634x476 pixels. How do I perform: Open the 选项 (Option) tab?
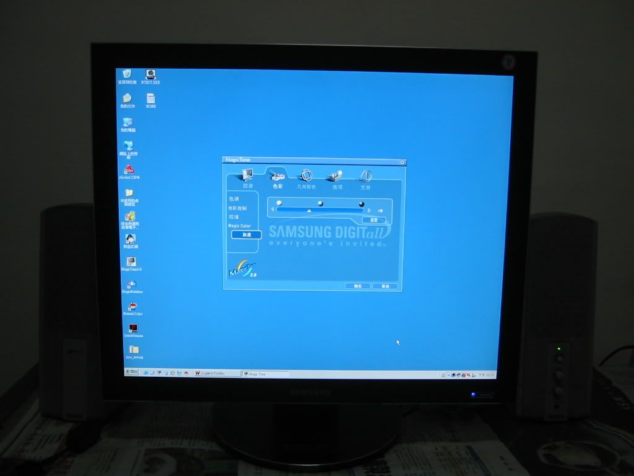tap(337, 180)
